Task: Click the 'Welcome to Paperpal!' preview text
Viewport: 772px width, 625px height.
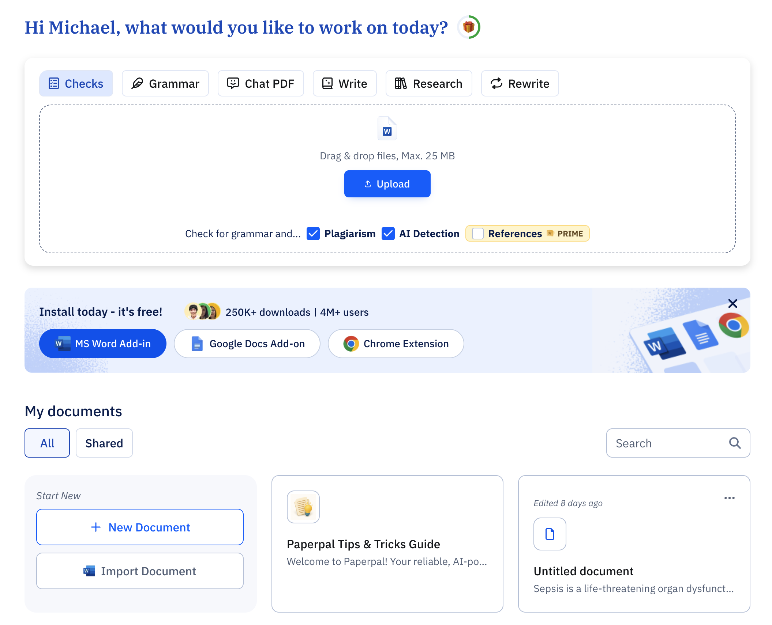Action: [387, 561]
